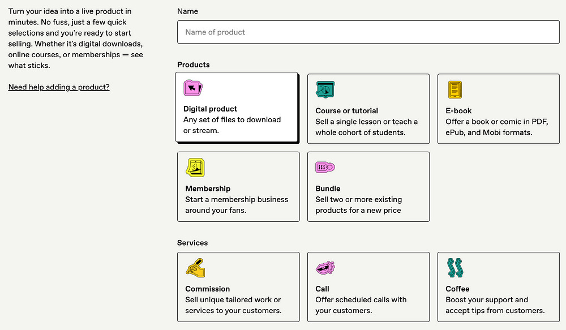Pick the Call service option
The image size is (566, 330).
(368, 287)
